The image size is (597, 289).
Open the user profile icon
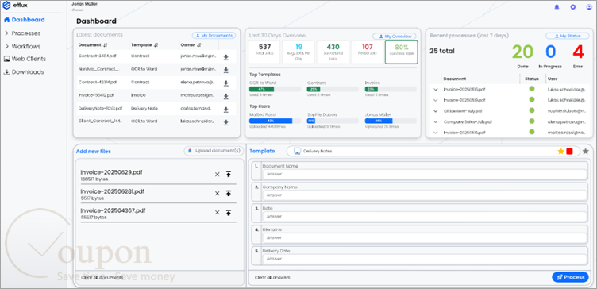point(589,7)
